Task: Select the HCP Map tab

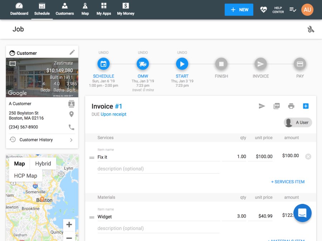Action: 26,176
